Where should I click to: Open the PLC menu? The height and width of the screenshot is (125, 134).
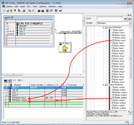(x=29, y=6)
